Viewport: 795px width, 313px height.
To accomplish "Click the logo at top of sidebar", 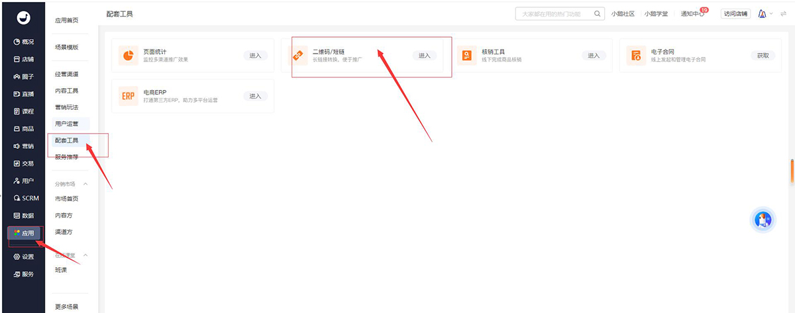I will (23, 18).
